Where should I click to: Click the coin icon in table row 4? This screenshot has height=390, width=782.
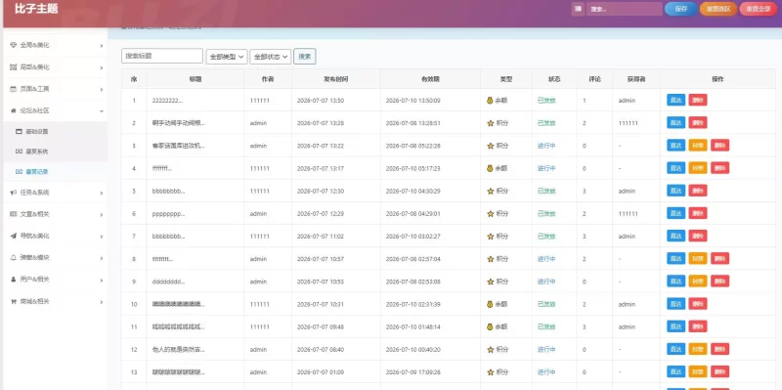(490, 168)
